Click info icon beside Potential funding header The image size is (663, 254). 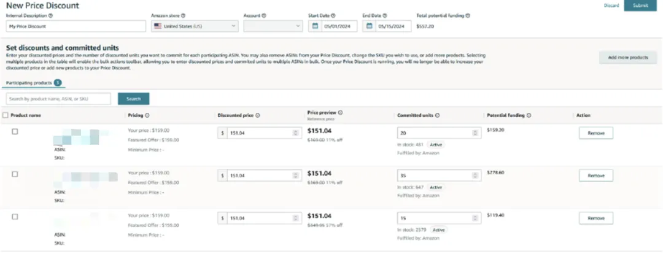coord(529,115)
